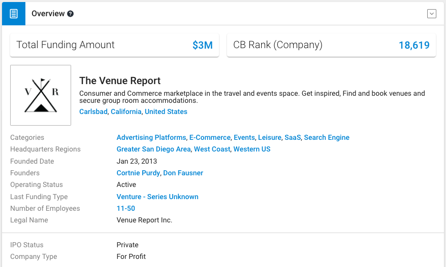446x267 pixels.
Task: Open the West Coast region link
Action: point(212,149)
